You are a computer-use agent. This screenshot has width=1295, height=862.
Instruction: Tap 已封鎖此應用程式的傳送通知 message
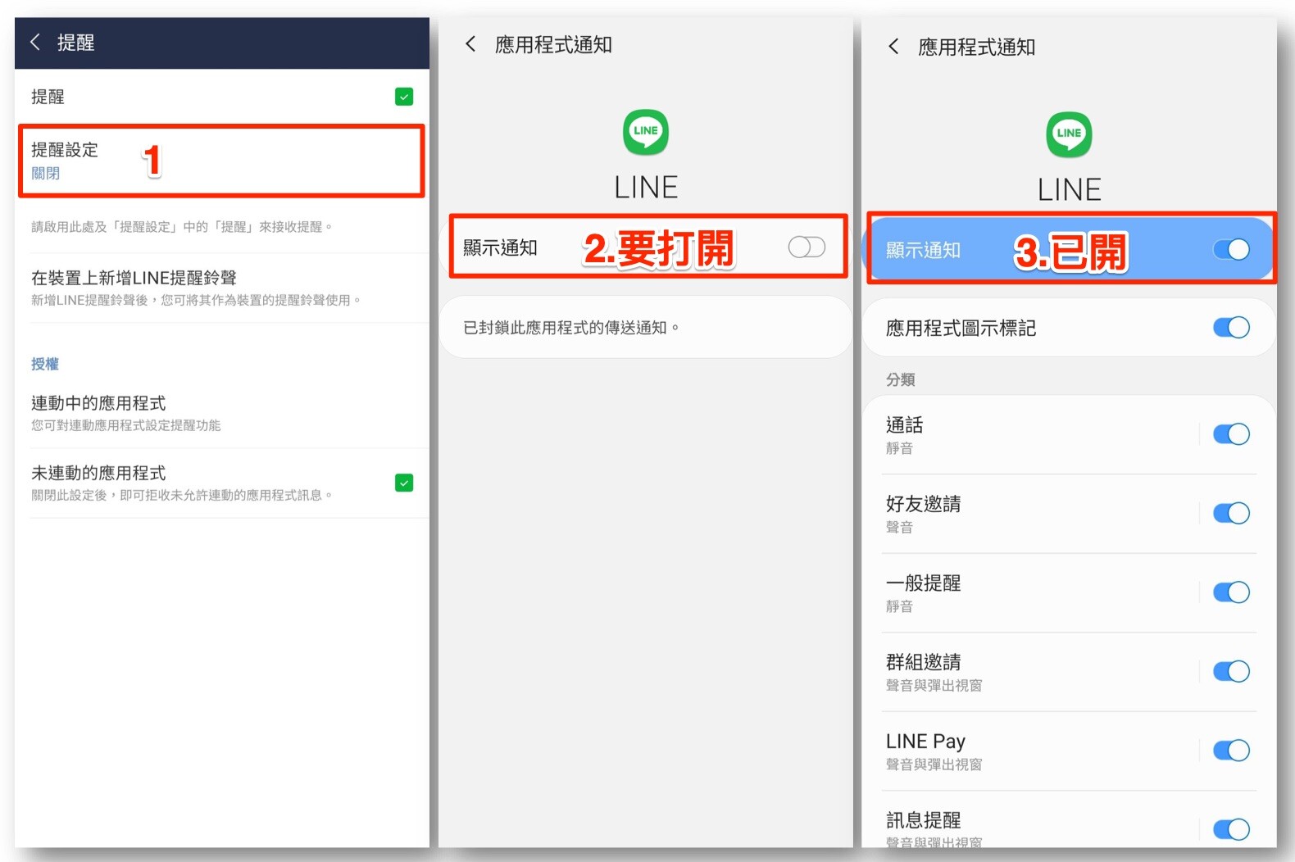tap(571, 328)
